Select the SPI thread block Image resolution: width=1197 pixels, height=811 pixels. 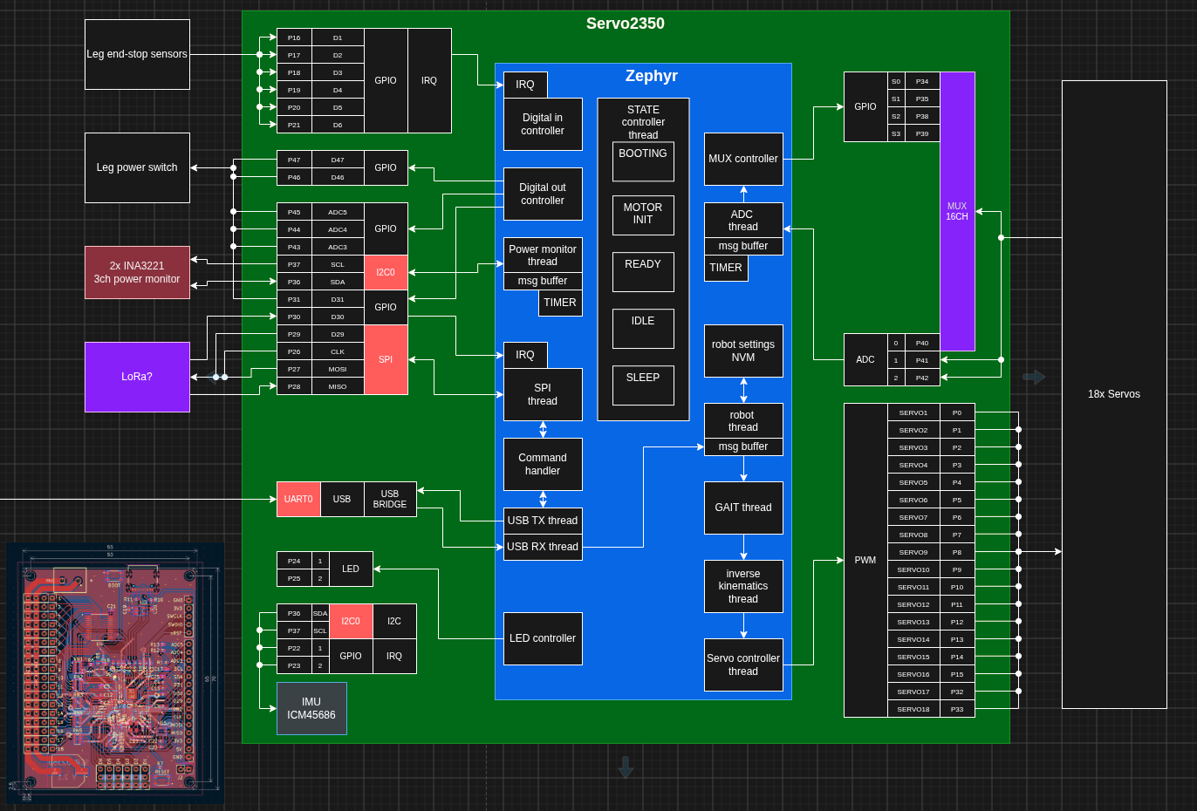tap(543, 394)
